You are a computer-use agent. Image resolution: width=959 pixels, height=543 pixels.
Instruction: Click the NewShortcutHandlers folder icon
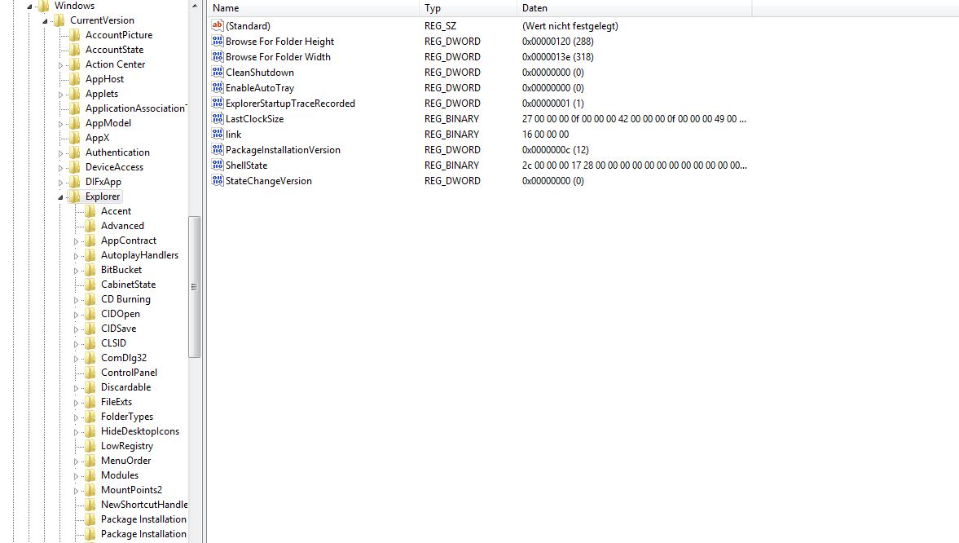(90, 505)
